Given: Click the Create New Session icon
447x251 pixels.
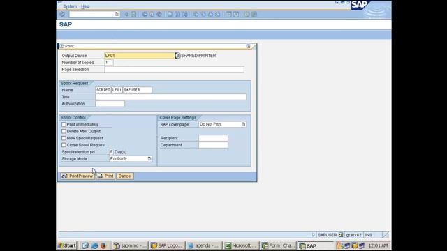Looking at the screenshot, I should 228,14.
